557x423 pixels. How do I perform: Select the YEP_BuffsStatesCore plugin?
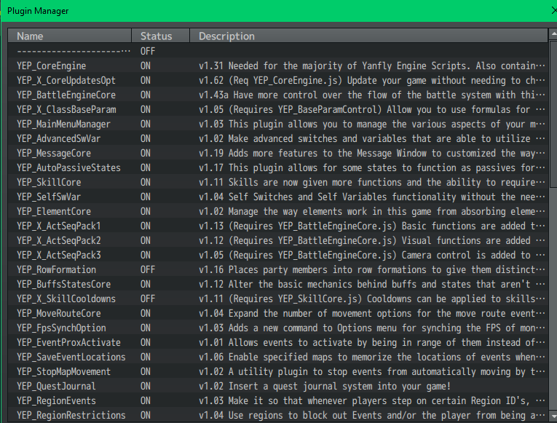pos(278,284)
